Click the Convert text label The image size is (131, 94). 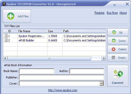pos(118,83)
